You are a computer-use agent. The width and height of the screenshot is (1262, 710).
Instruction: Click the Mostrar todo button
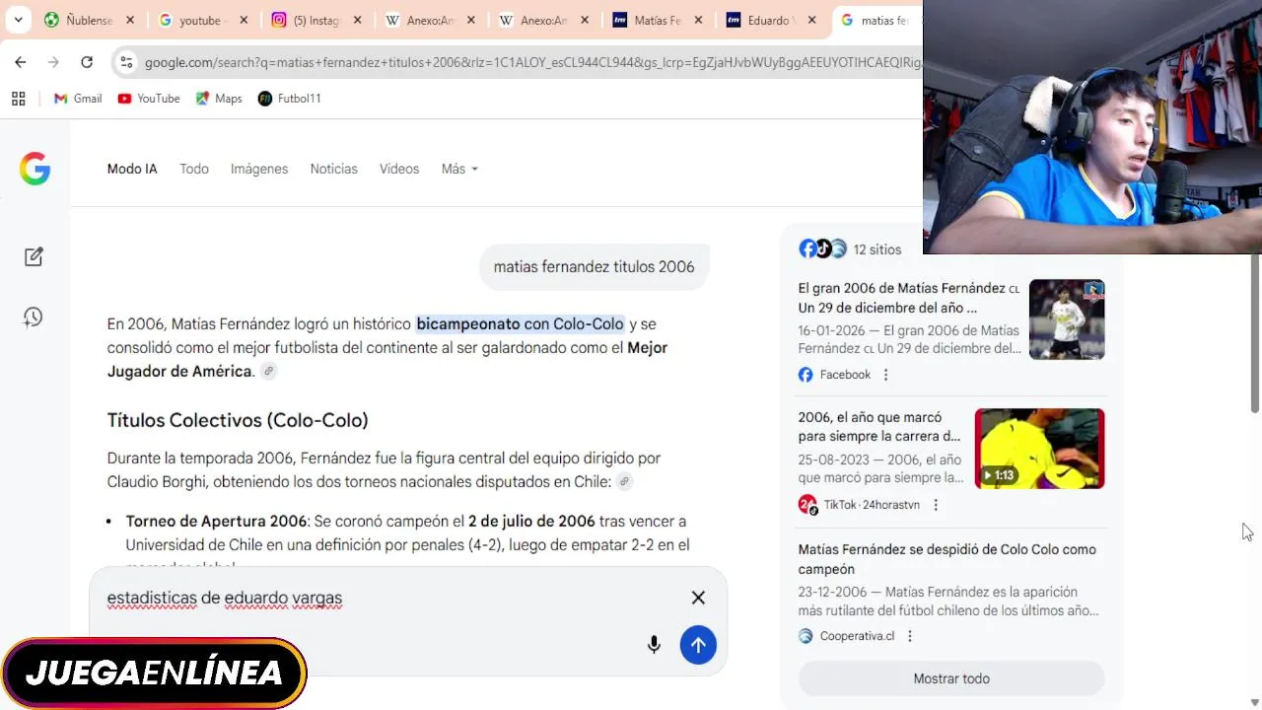[x=951, y=678]
